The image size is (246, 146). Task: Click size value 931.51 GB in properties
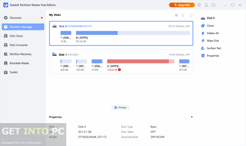(85, 132)
